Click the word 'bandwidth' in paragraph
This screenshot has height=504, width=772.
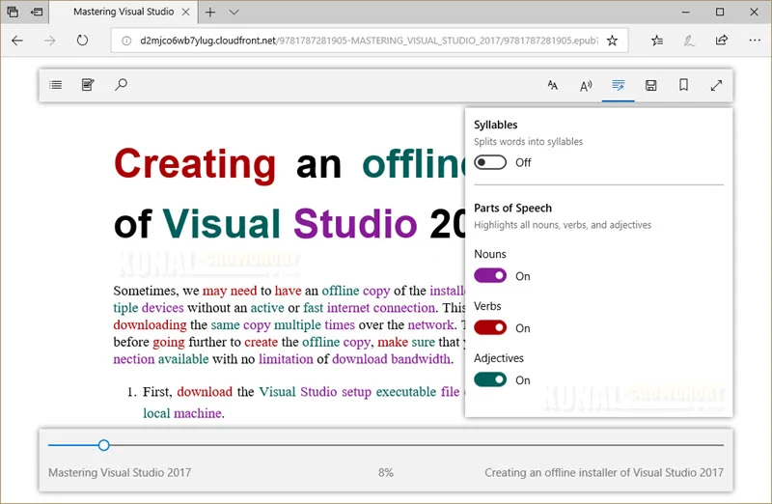pos(421,359)
